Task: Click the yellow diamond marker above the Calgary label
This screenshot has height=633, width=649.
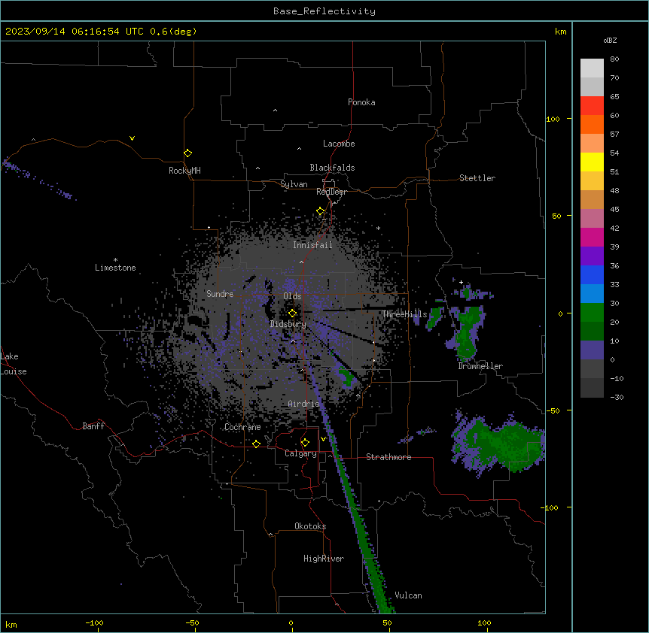Action: pyautogui.click(x=305, y=443)
